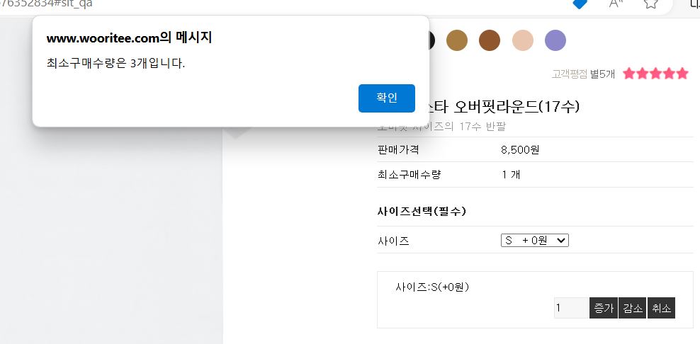Open the 사이즈 size dropdown
Viewport: 700px width, 344px height.
[534, 241]
